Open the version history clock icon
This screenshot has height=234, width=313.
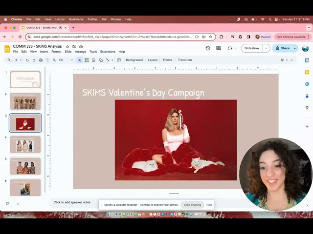click(x=208, y=48)
